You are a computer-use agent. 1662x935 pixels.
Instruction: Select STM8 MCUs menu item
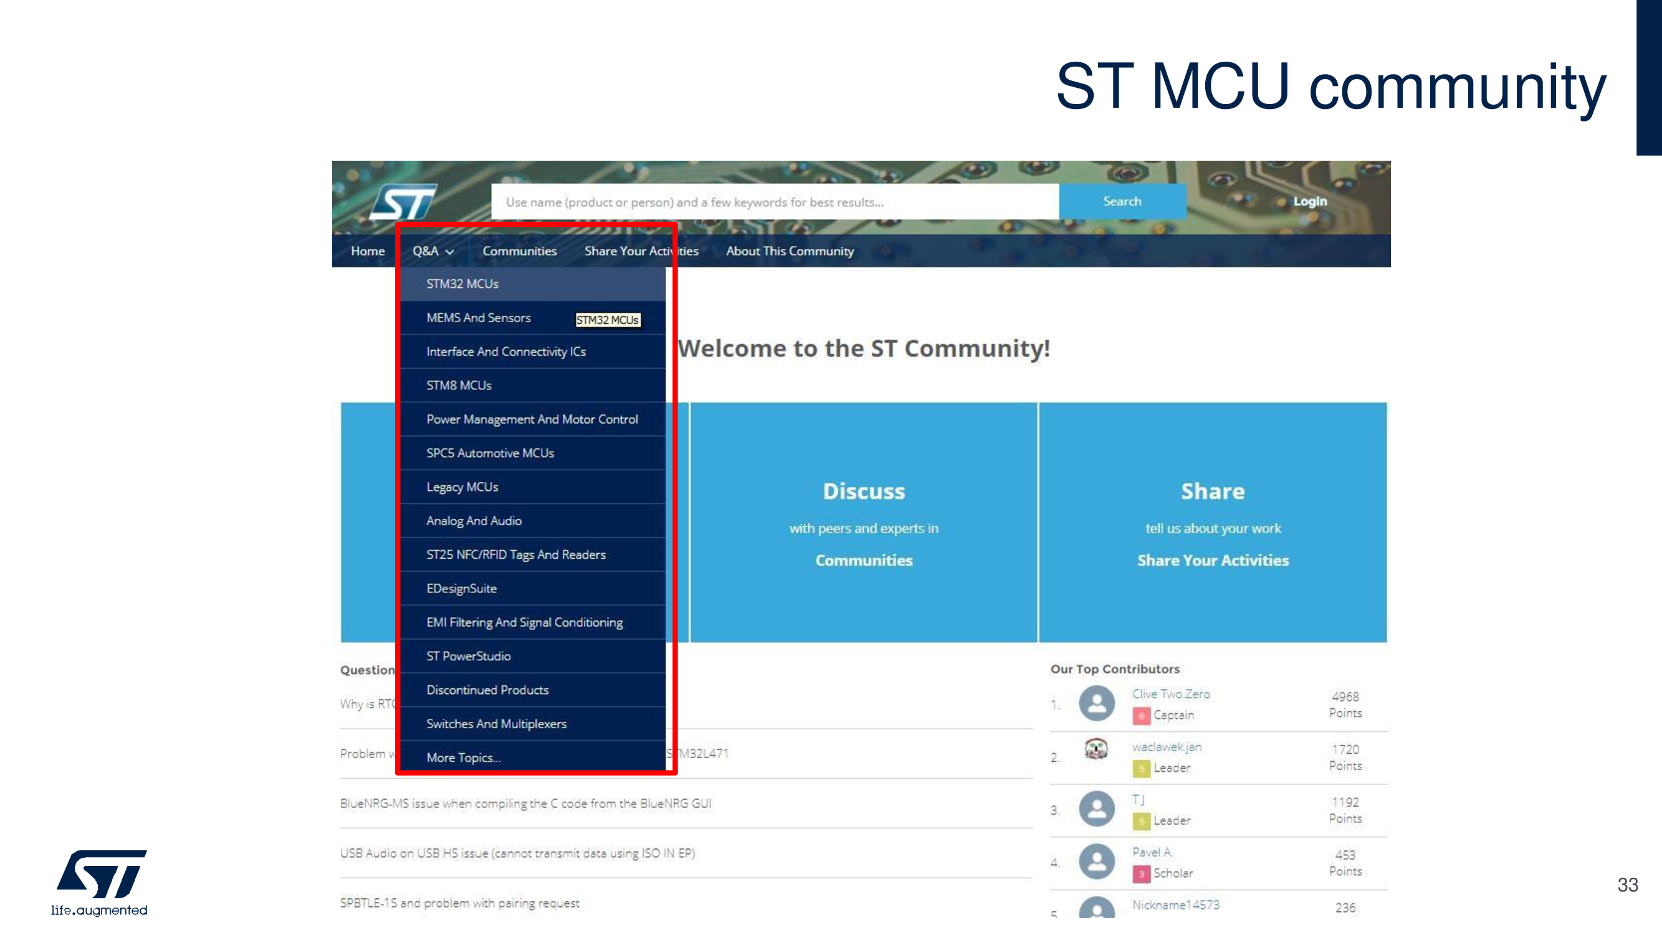point(459,385)
